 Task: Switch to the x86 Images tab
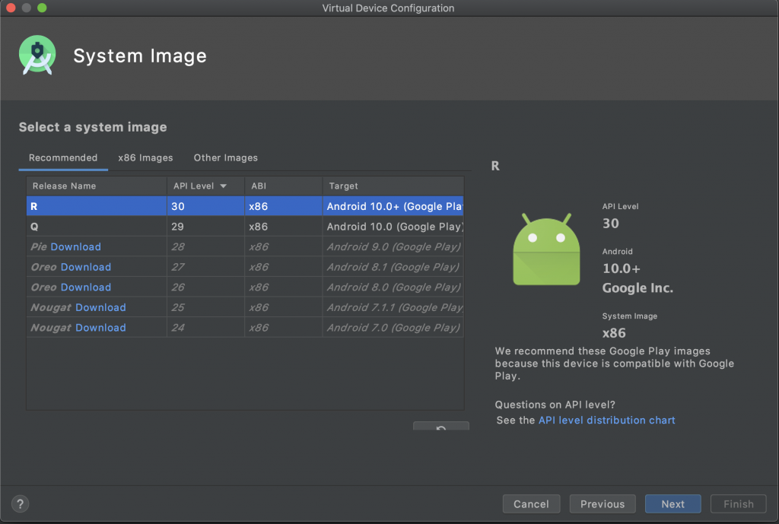coord(145,158)
